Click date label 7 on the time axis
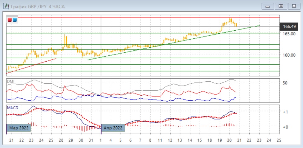Screen dimensions: 303x148 tap(140, 140)
